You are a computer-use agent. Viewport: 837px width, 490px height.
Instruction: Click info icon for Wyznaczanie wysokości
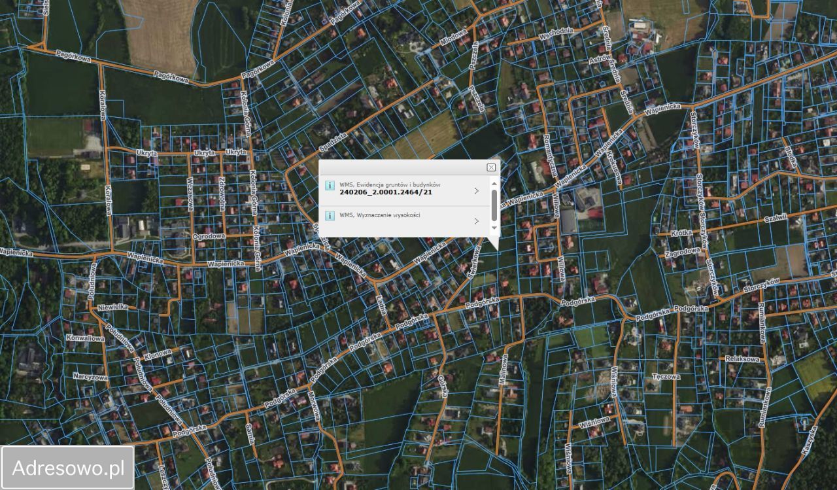pyautogui.click(x=330, y=215)
